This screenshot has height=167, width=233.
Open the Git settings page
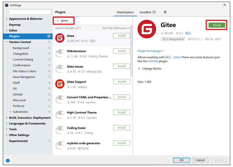click(x=15, y=88)
